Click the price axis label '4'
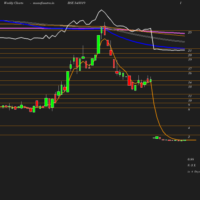The width and height of the screenshot is (200, 200). [189, 128]
